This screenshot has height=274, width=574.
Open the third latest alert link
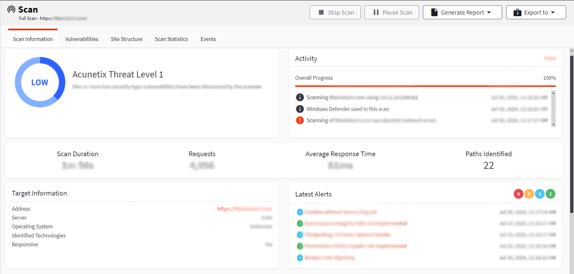point(348,235)
